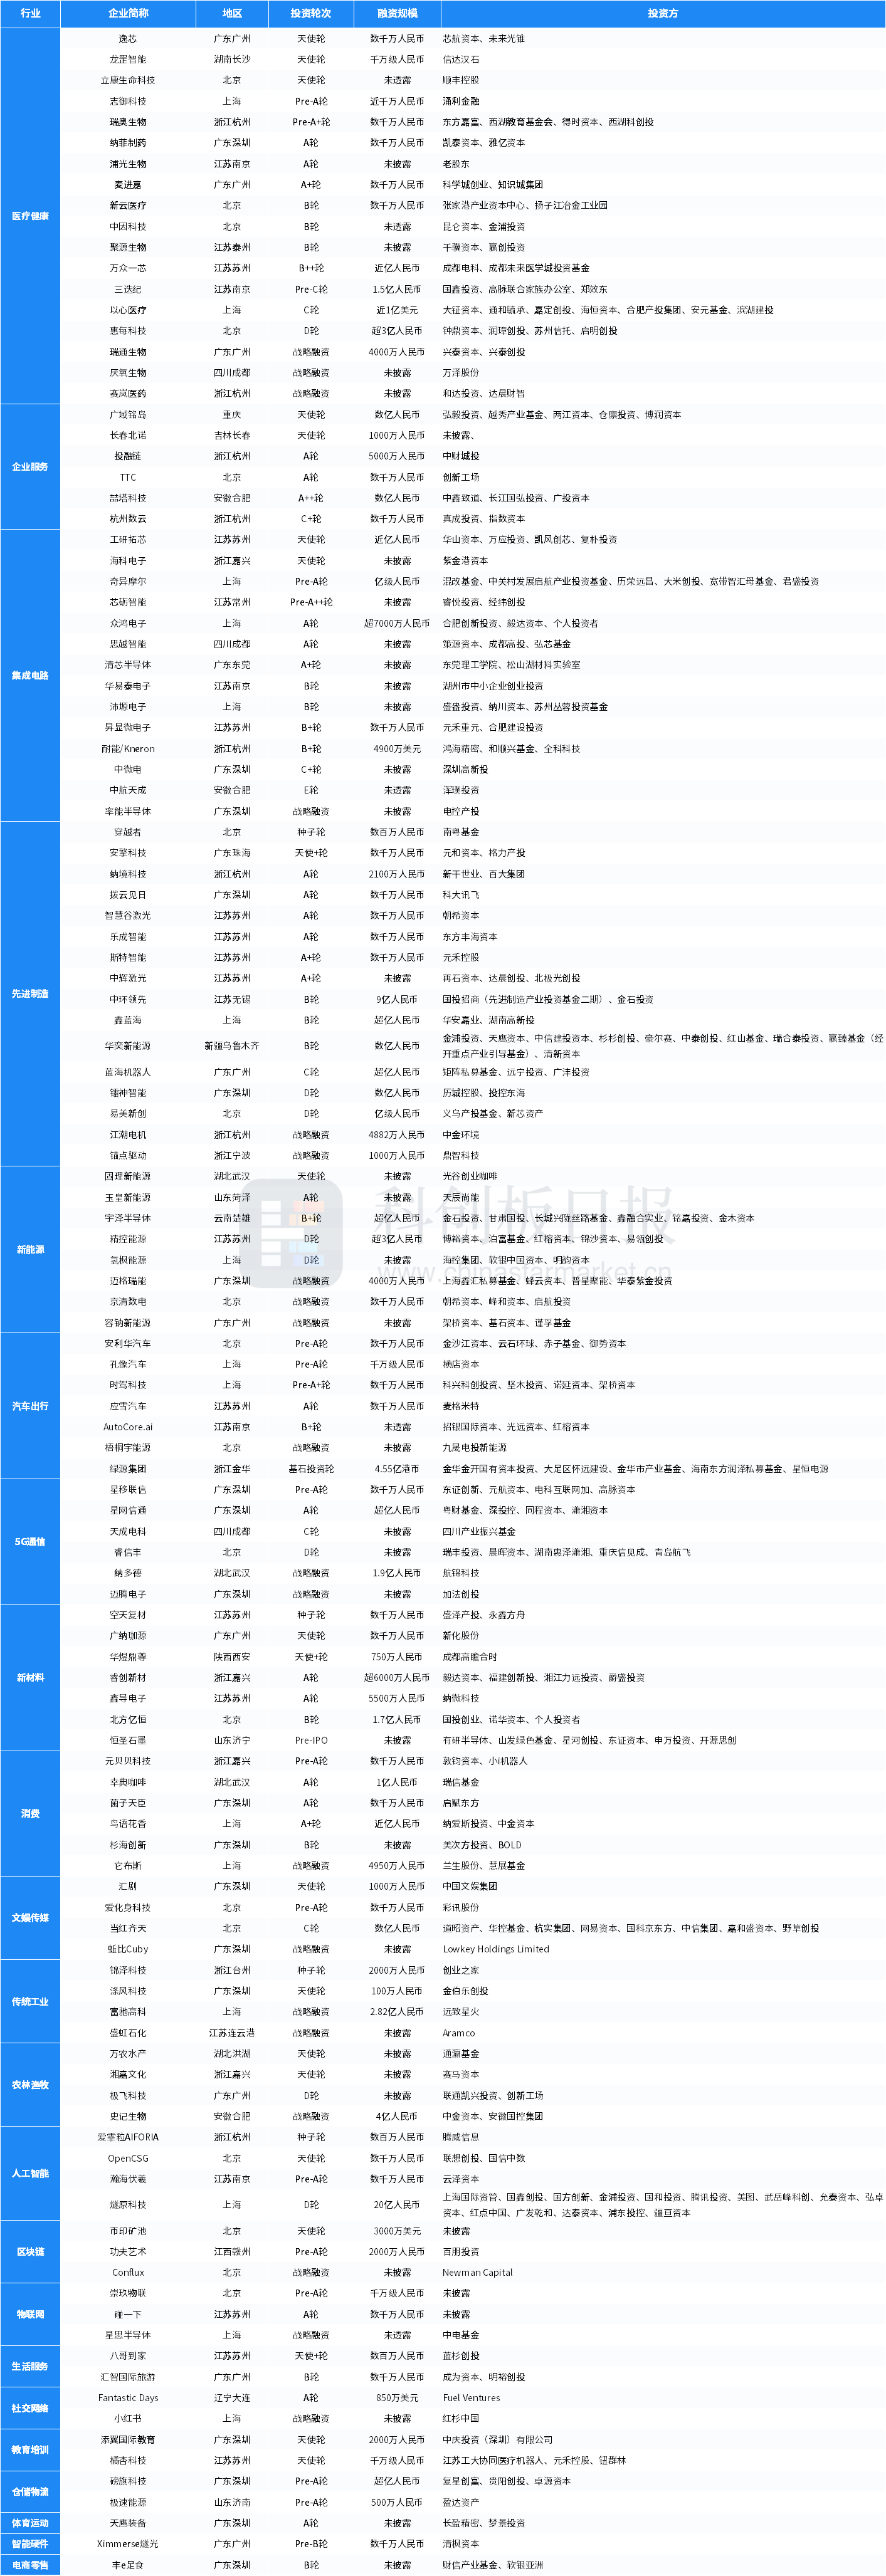
Task: Select the 人工智能 industry cell
Action: [x=30, y=2174]
